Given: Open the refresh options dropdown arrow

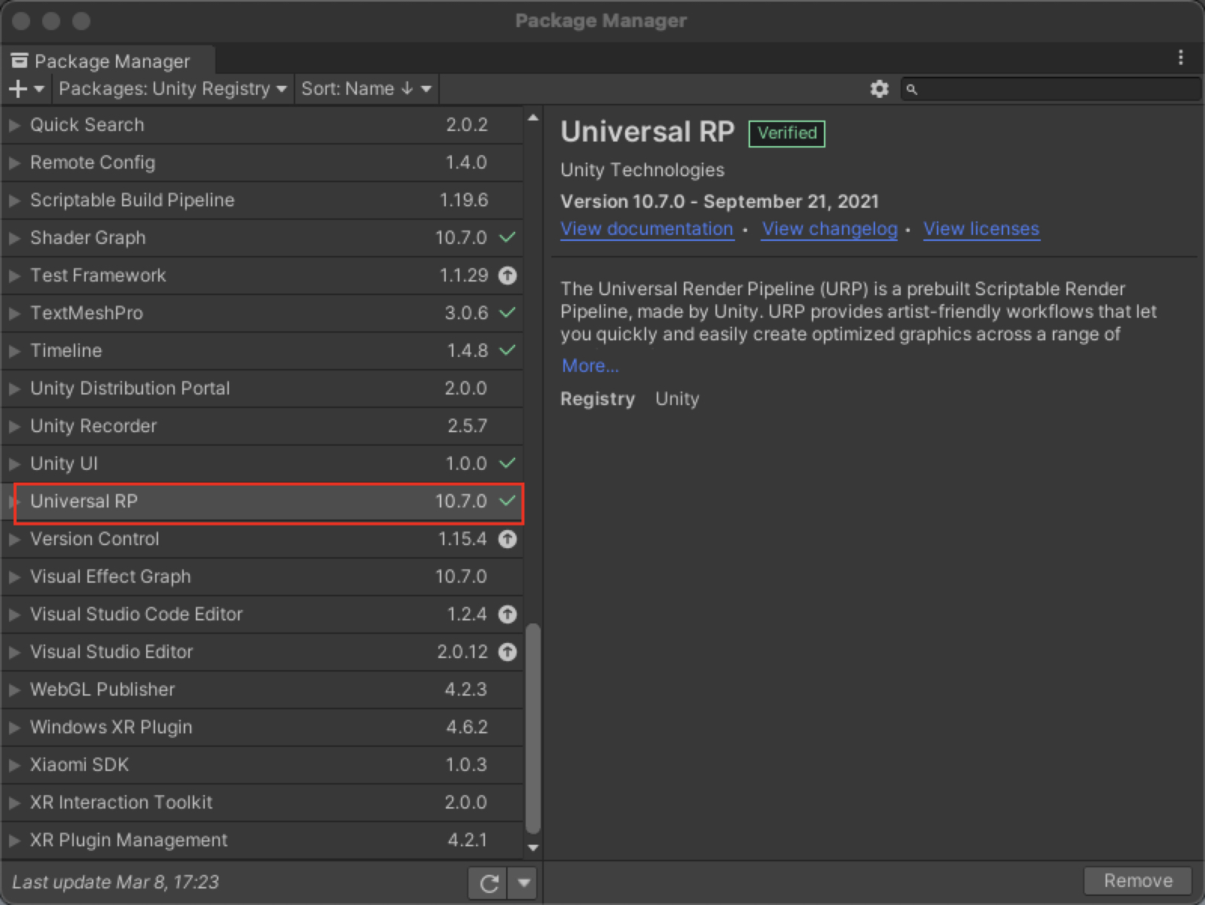Looking at the screenshot, I should pyautogui.click(x=523, y=882).
